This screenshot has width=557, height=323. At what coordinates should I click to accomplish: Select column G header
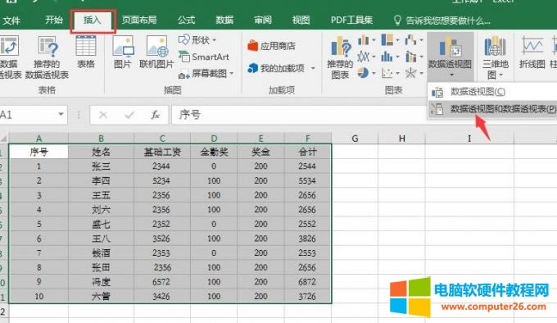pyautogui.click(x=355, y=139)
